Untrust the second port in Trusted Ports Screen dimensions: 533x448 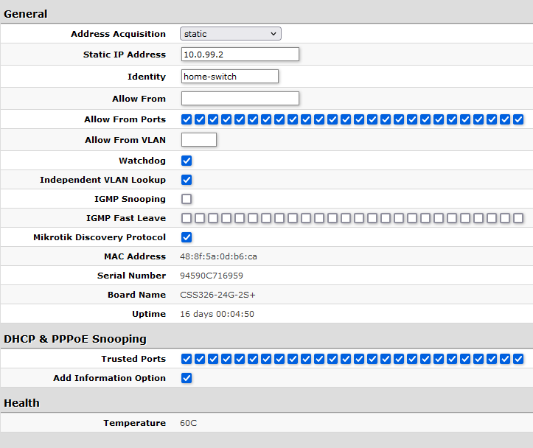(x=200, y=359)
